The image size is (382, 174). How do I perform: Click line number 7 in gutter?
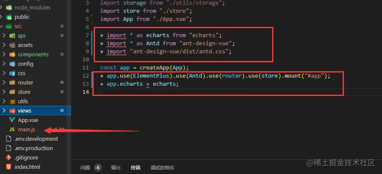pyautogui.click(x=87, y=35)
